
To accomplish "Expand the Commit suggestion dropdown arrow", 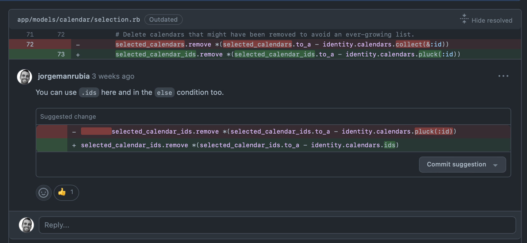I will tap(495, 165).
